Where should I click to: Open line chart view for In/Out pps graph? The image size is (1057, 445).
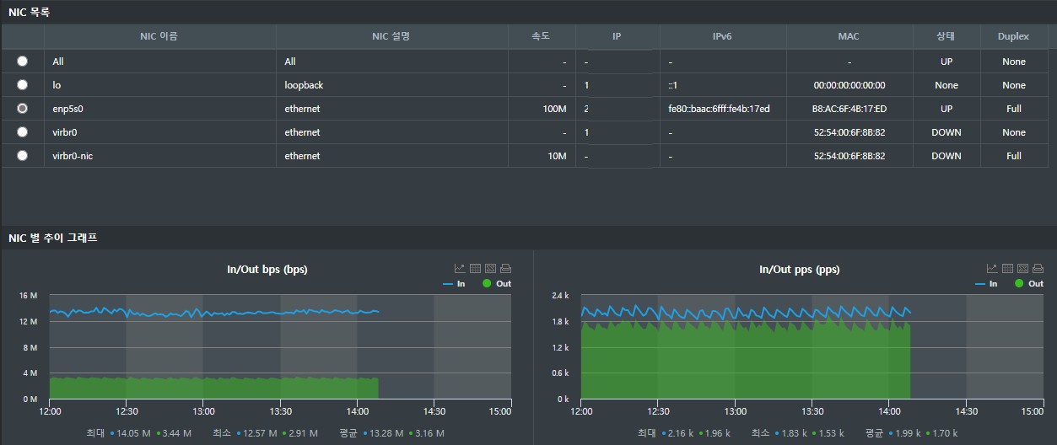992,268
